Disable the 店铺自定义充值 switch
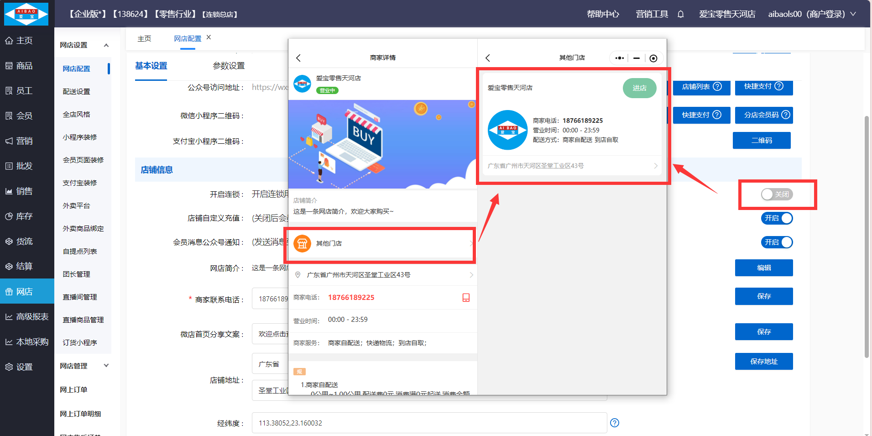This screenshot has width=872, height=436. (x=777, y=218)
